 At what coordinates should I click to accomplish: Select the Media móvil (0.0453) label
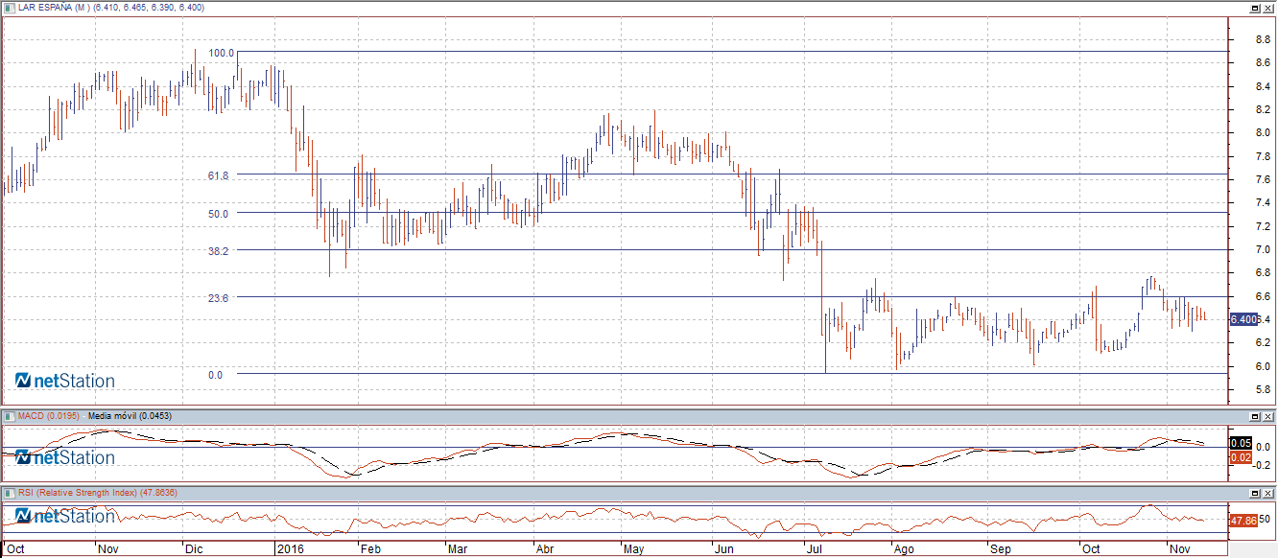(x=130, y=416)
